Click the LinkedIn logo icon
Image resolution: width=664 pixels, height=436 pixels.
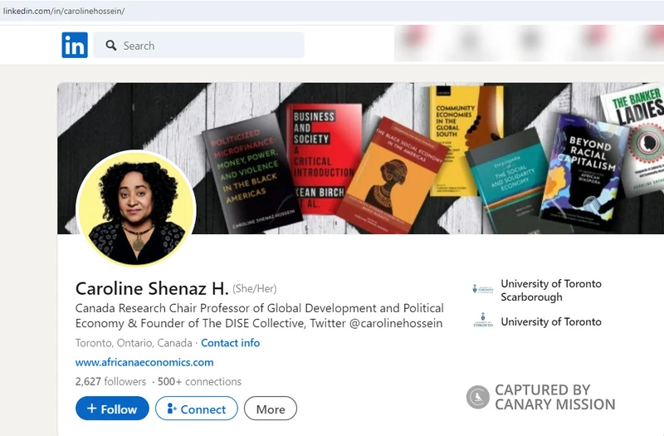(x=75, y=45)
